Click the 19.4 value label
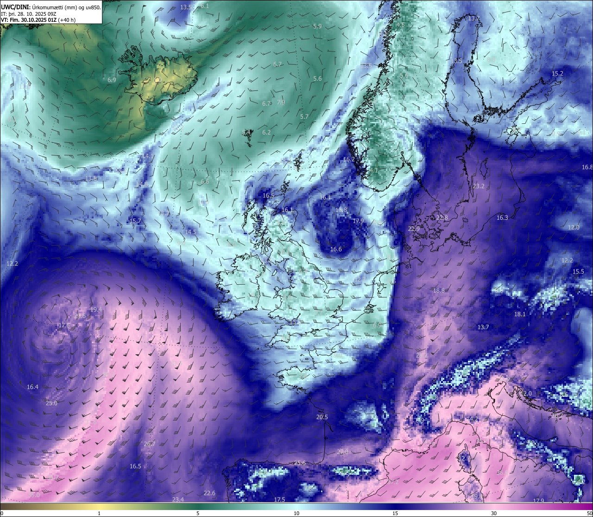 96,310
